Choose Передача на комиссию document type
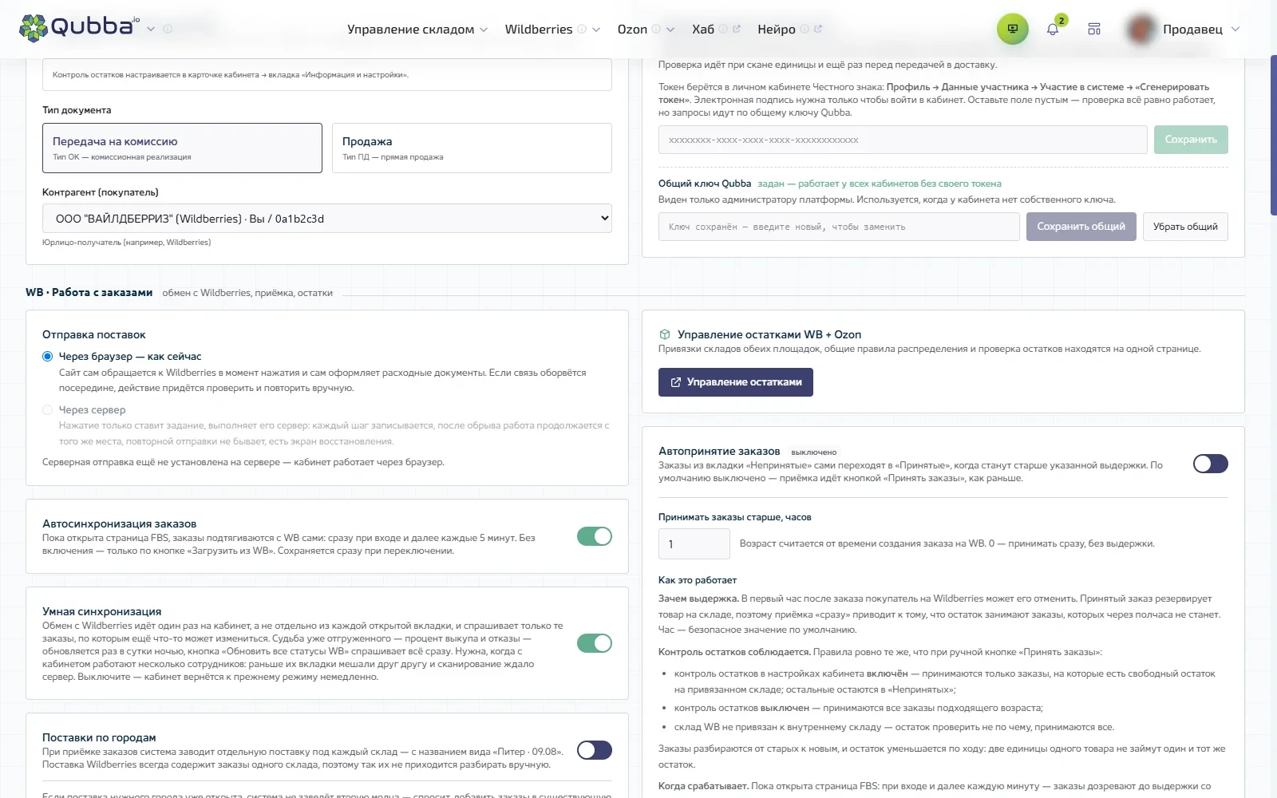1277x798 pixels. 182,148
